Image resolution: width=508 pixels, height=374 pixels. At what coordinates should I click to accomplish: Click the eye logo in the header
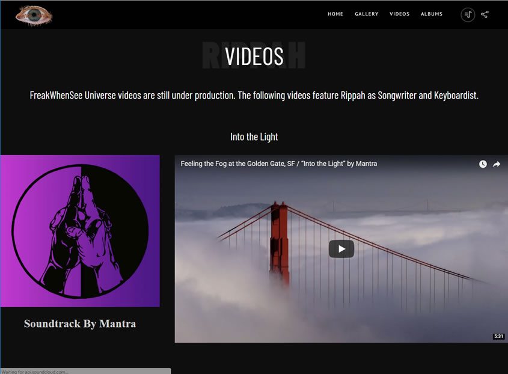34,15
